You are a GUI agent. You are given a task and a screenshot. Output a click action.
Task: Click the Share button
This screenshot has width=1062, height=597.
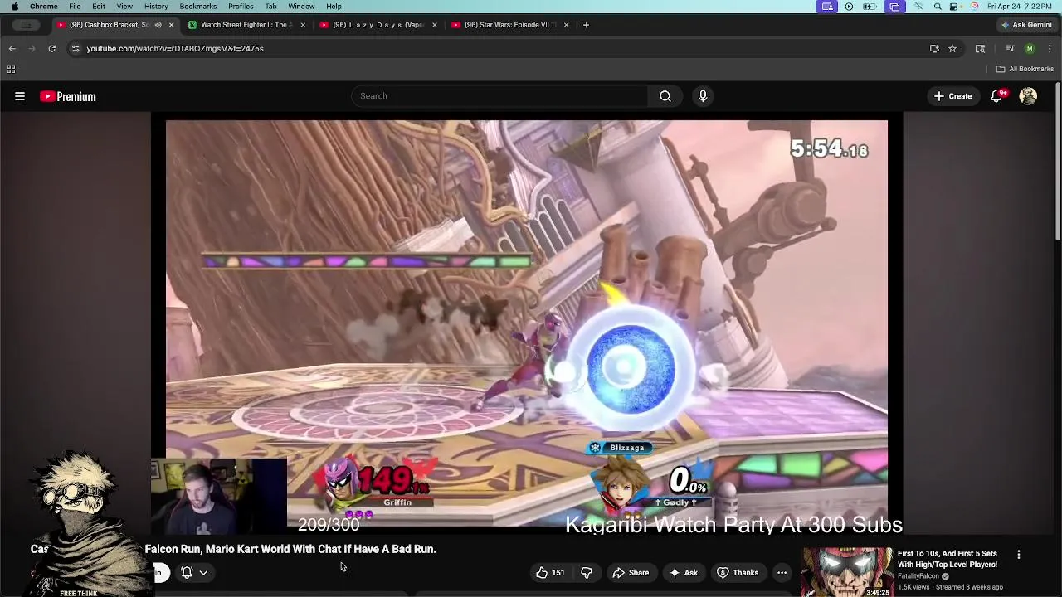point(631,572)
